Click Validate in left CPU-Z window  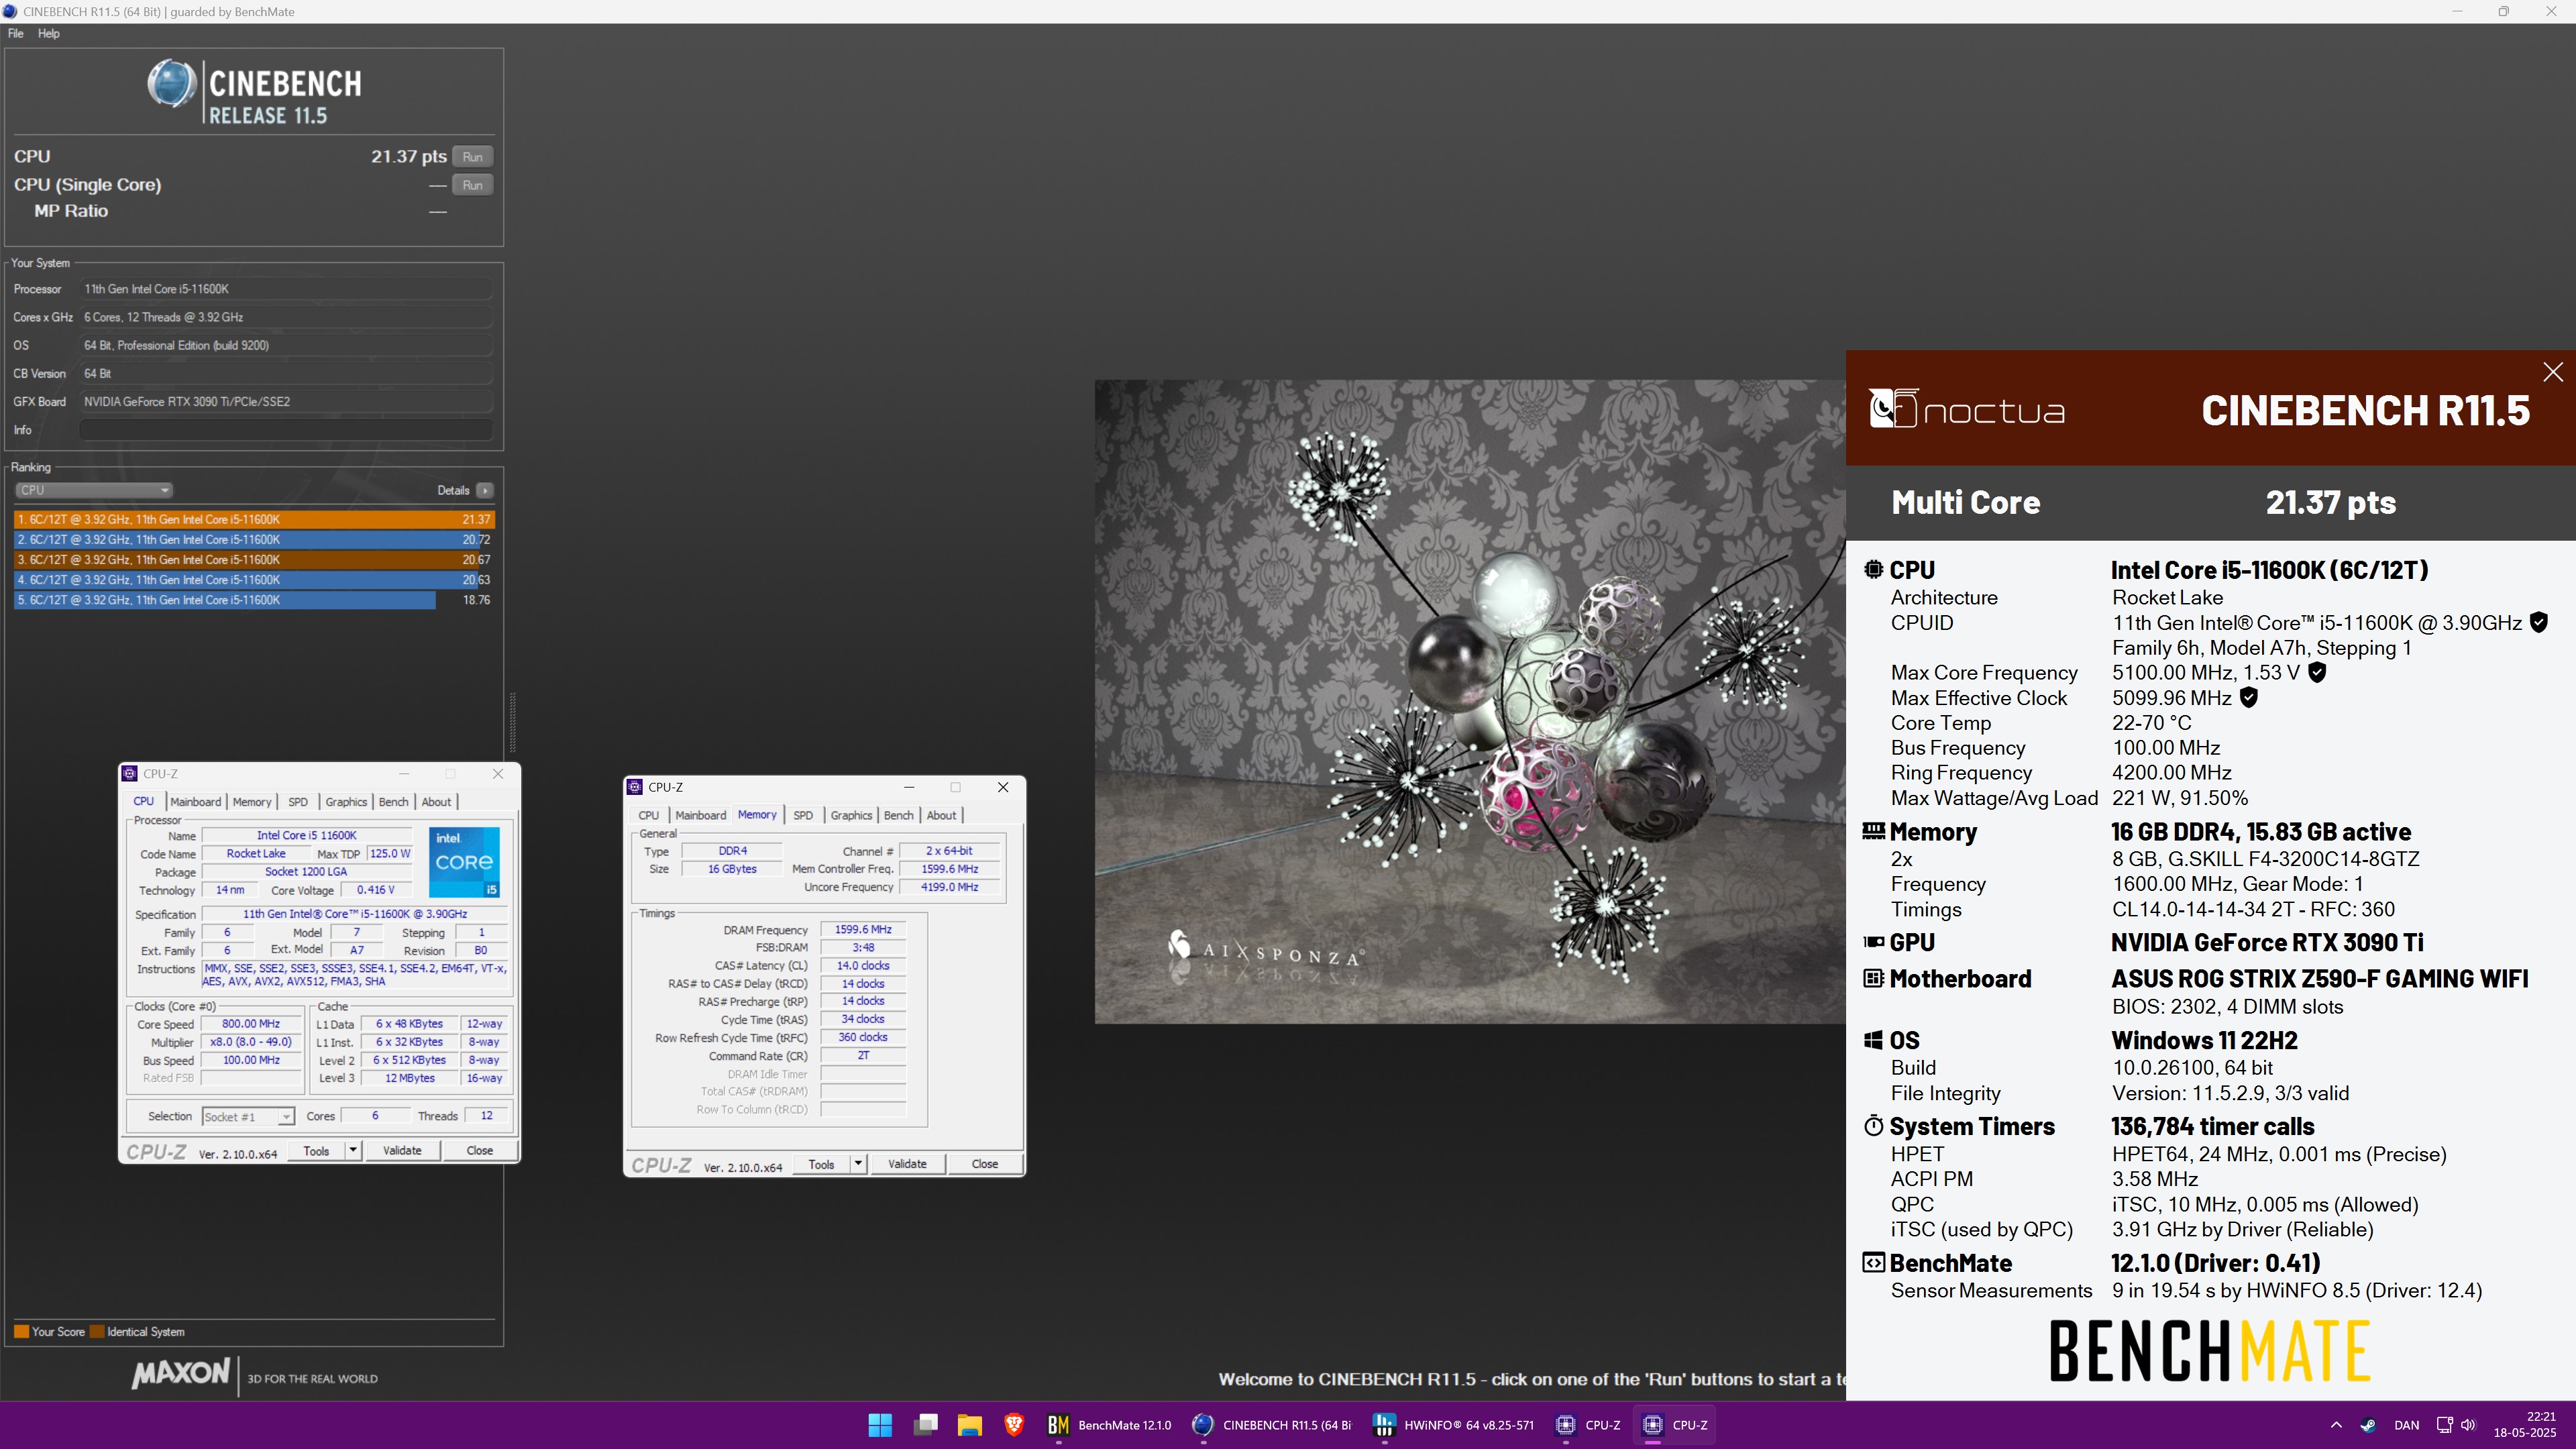coord(402,1150)
